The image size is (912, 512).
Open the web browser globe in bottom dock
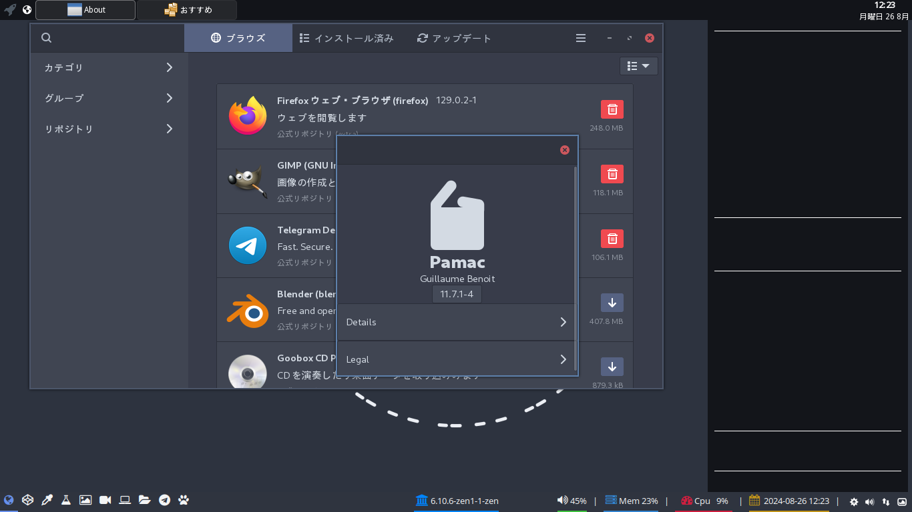click(9, 500)
